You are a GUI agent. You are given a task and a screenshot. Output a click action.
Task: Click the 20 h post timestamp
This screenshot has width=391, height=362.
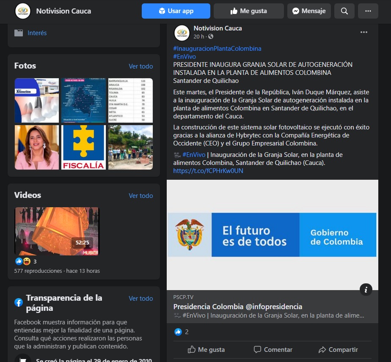pyautogui.click(x=199, y=37)
